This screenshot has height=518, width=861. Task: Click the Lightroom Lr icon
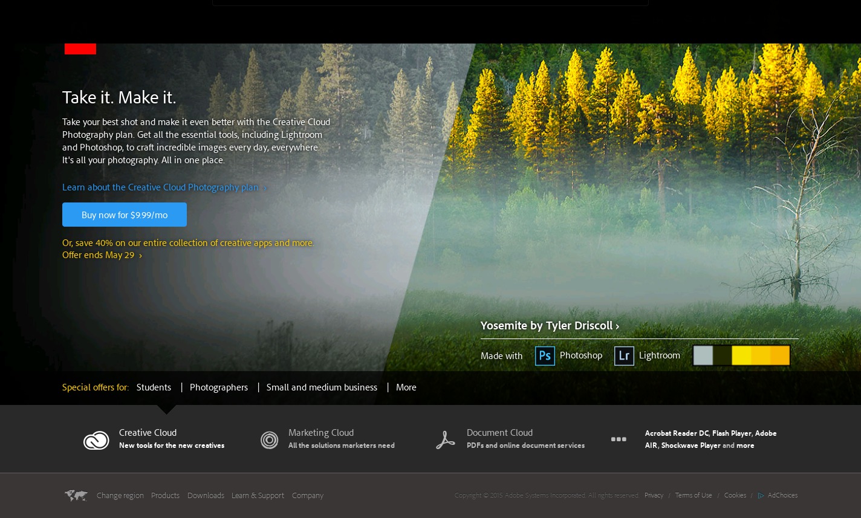click(x=623, y=355)
